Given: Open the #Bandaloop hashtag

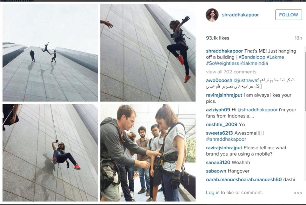Looking at the screenshot, I should [x=251, y=57].
